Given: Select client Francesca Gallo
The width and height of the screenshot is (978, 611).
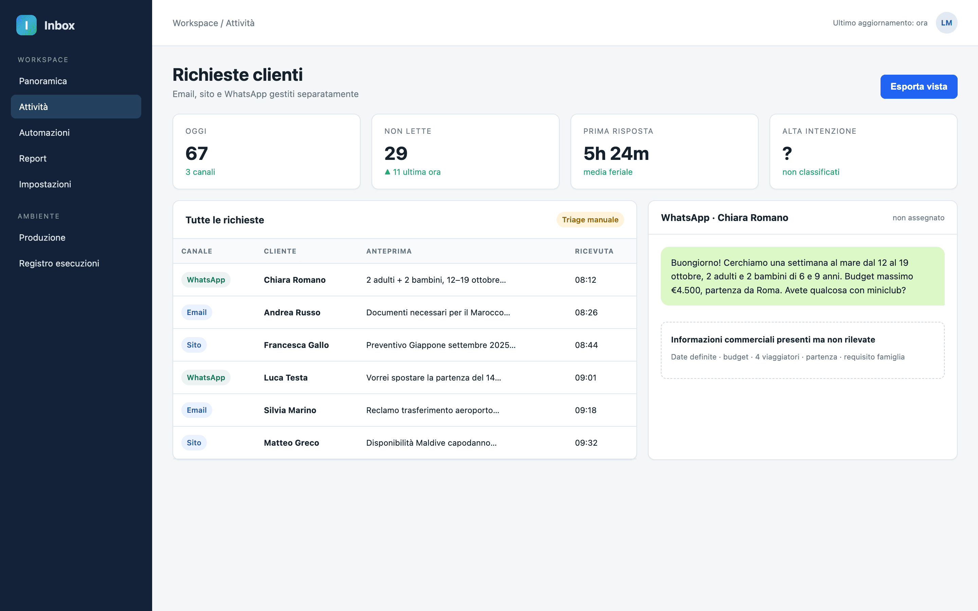Looking at the screenshot, I should [296, 345].
